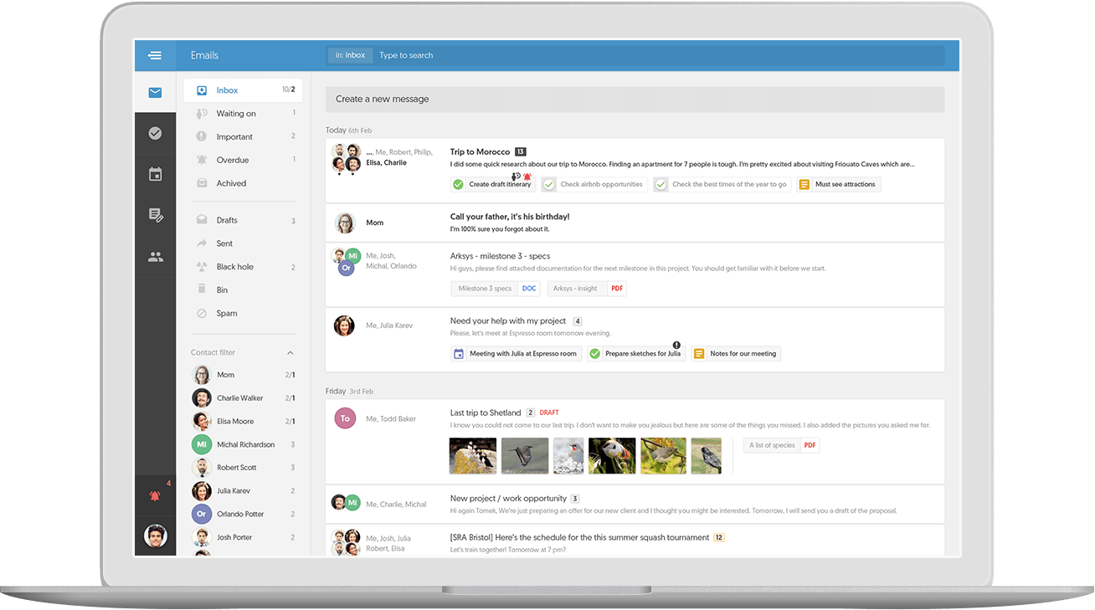Click the Achived box icon
Viewport: 1095px width, 610px height.
point(202,183)
